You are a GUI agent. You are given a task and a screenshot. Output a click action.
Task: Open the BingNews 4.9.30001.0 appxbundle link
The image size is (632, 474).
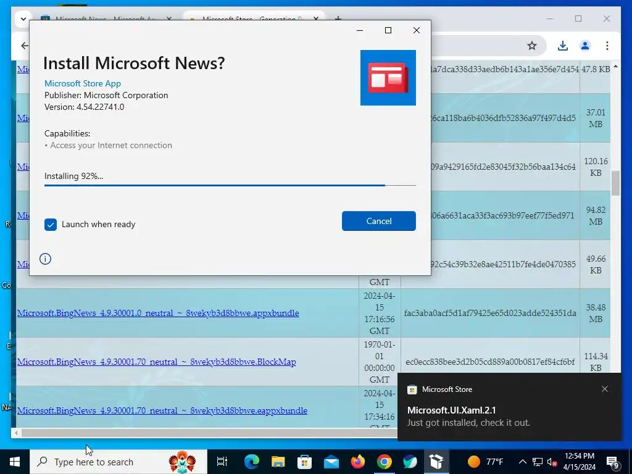click(158, 313)
